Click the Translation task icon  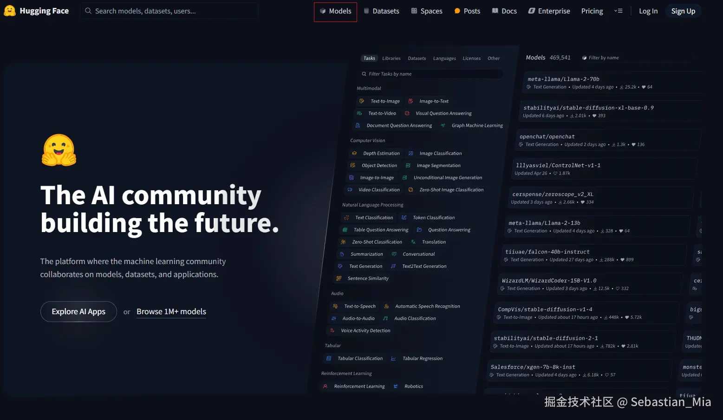tap(413, 242)
